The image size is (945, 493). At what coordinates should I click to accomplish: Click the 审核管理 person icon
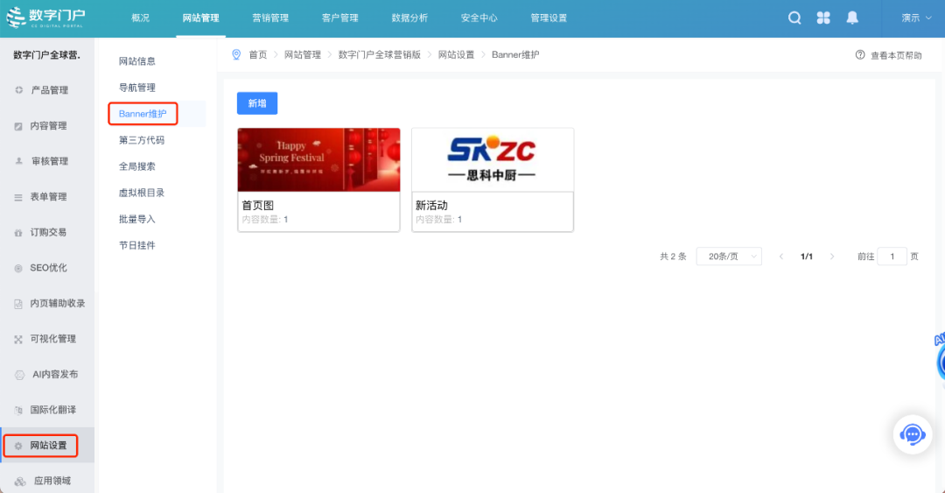pos(18,161)
